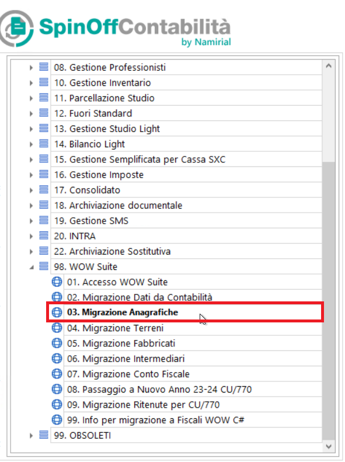Open 02. Migrazione Dati da Contabilità
The height and width of the screenshot is (462, 345).
point(140,297)
